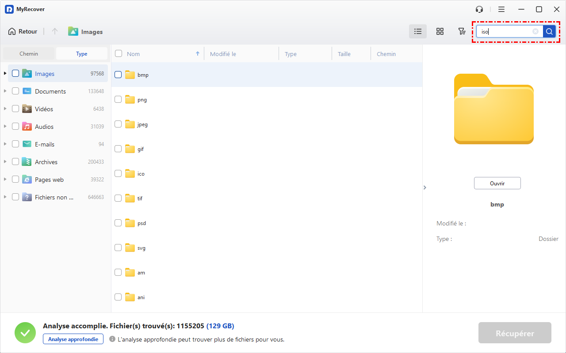Toggle the select-all checkbox beside Nom
Image resolution: width=566 pixels, height=353 pixels.
pyautogui.click(x=119, y=53)
